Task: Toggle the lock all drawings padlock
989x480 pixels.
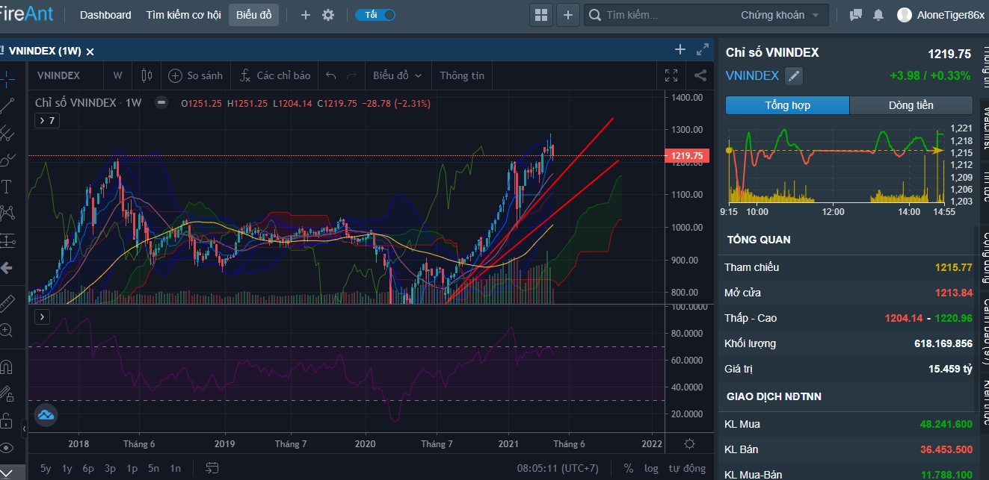Action: pyautogui.click(x=7, y=420)
